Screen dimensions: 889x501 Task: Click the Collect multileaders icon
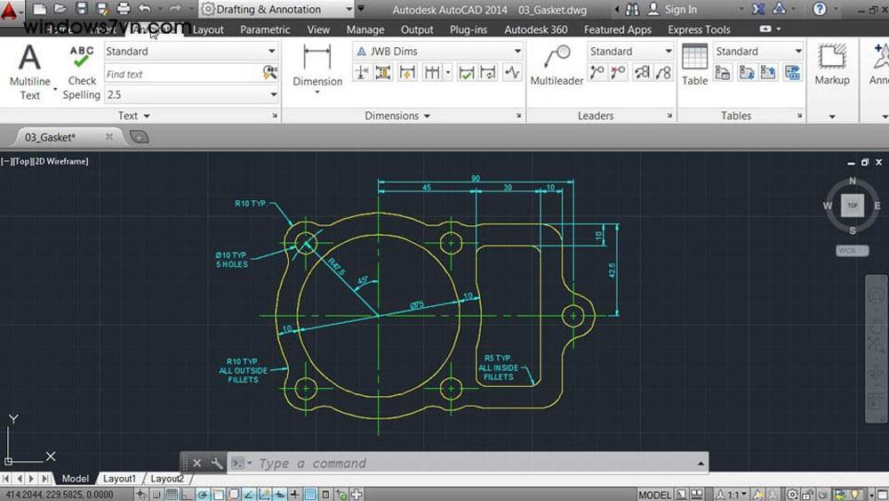663,73
